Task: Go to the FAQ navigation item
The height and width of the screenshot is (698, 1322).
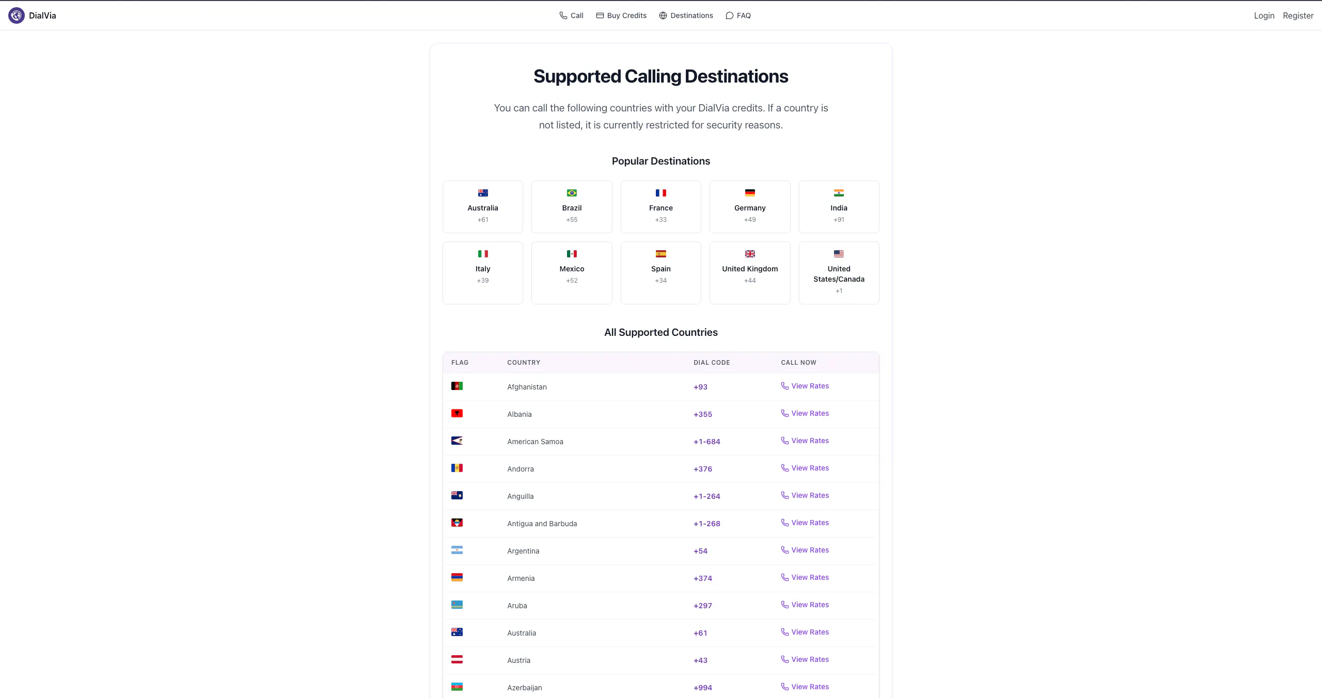Action: click(x=738, y=15)
